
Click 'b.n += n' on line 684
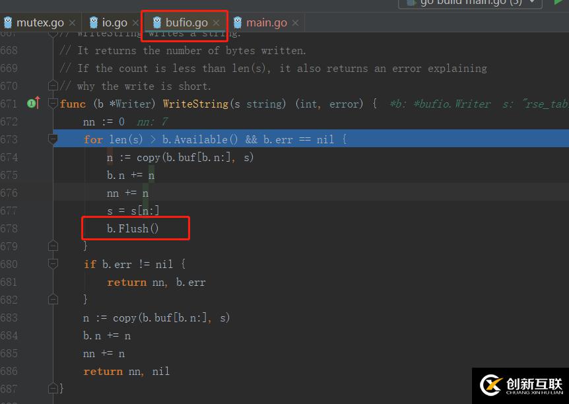(107, 335)
